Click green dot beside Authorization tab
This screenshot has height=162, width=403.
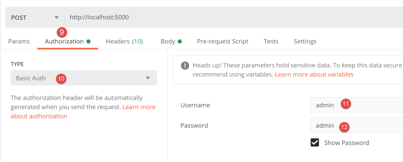pyautogui.click(x=89, y=42)
